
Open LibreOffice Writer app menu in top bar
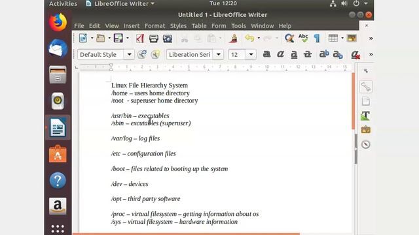coord(120,4)
